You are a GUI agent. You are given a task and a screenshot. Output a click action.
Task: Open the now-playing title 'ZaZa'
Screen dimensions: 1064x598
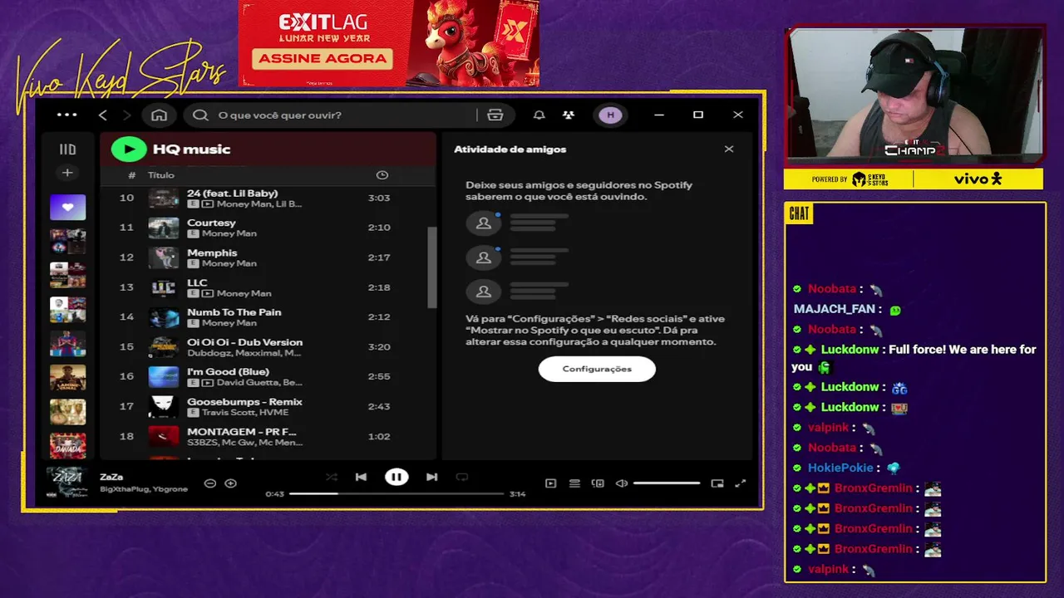point(111,477)
